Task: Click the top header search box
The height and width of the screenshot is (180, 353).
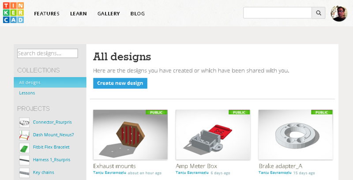Action: click(277, 13)
